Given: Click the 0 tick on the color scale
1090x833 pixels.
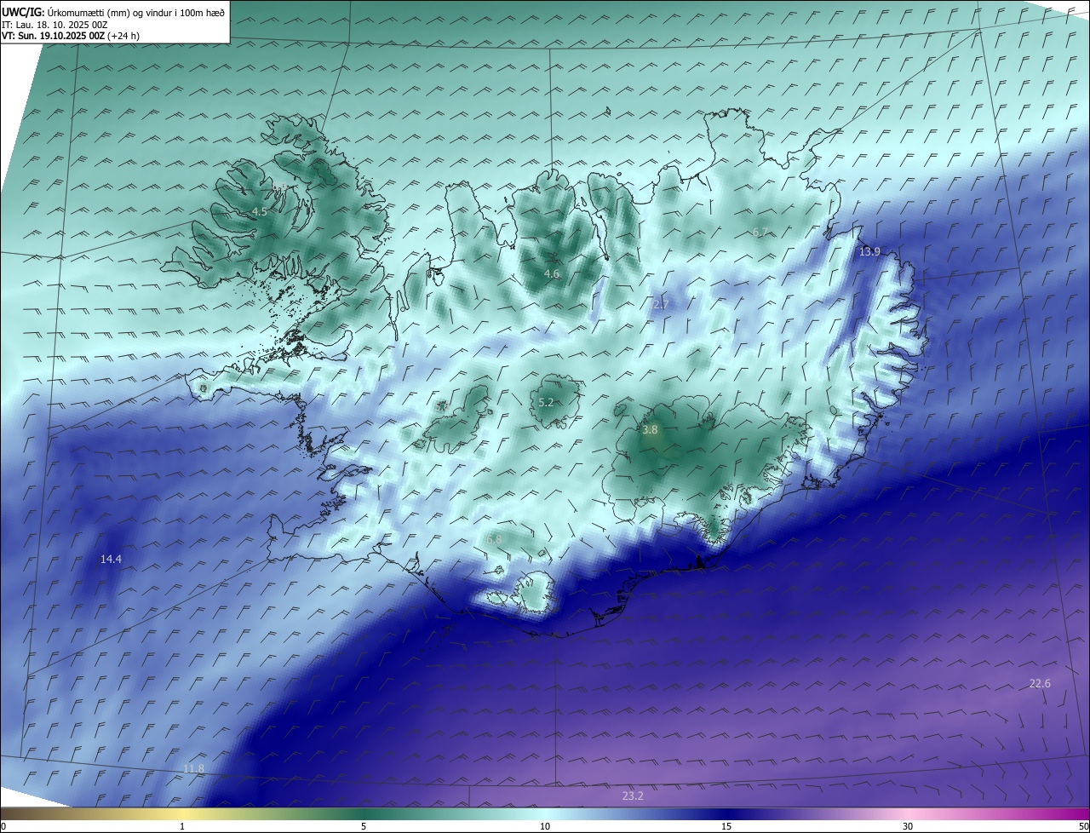Looking at the screenshot, I should click(3, 826).
